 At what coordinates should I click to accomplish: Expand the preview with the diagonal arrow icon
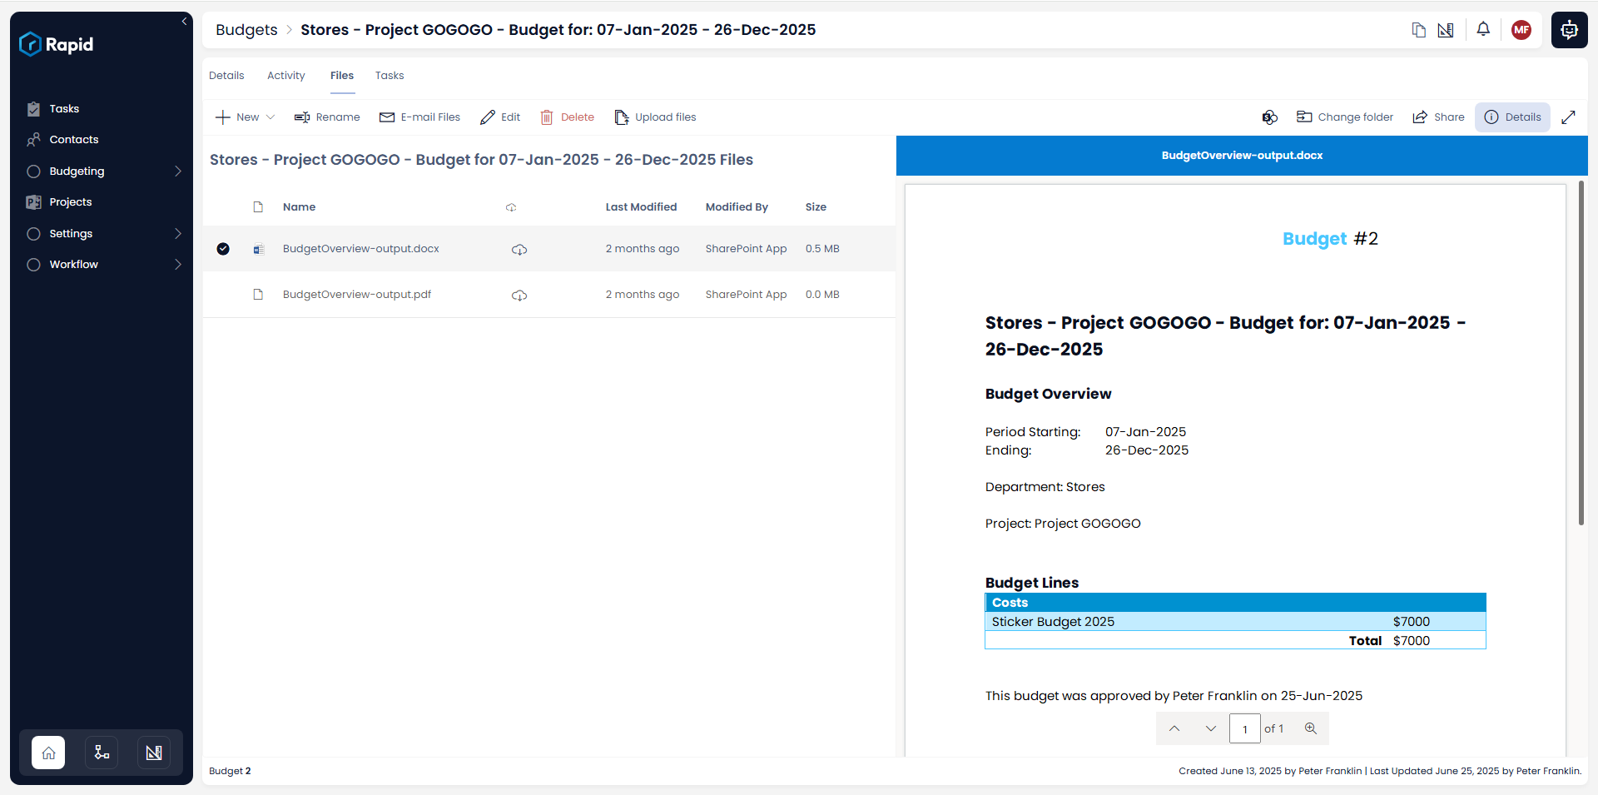pyautogui.click(x=1568, y=117)
